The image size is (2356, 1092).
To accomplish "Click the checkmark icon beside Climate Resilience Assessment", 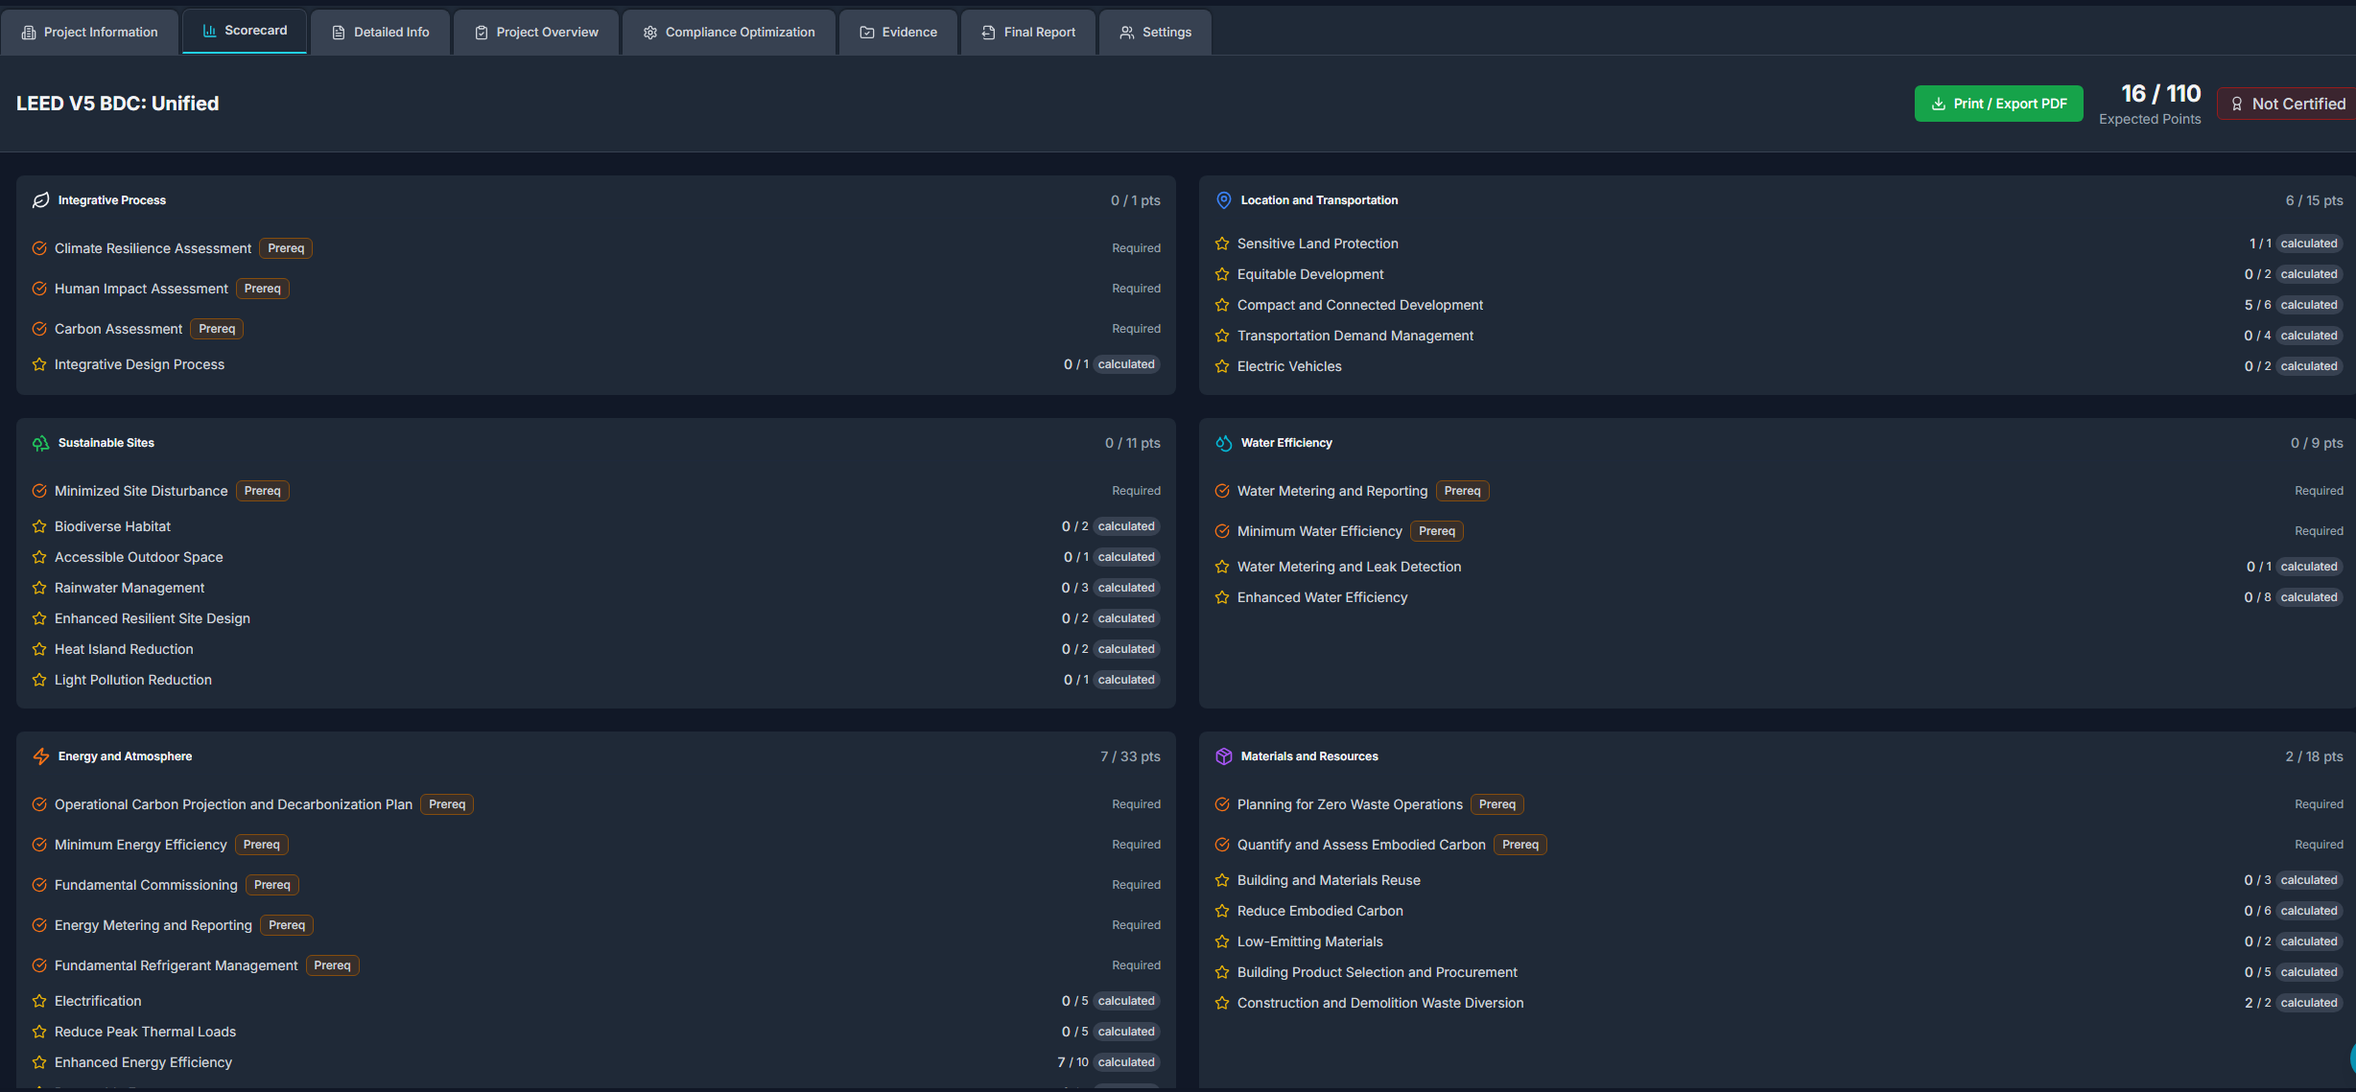I will pos(38,247).
